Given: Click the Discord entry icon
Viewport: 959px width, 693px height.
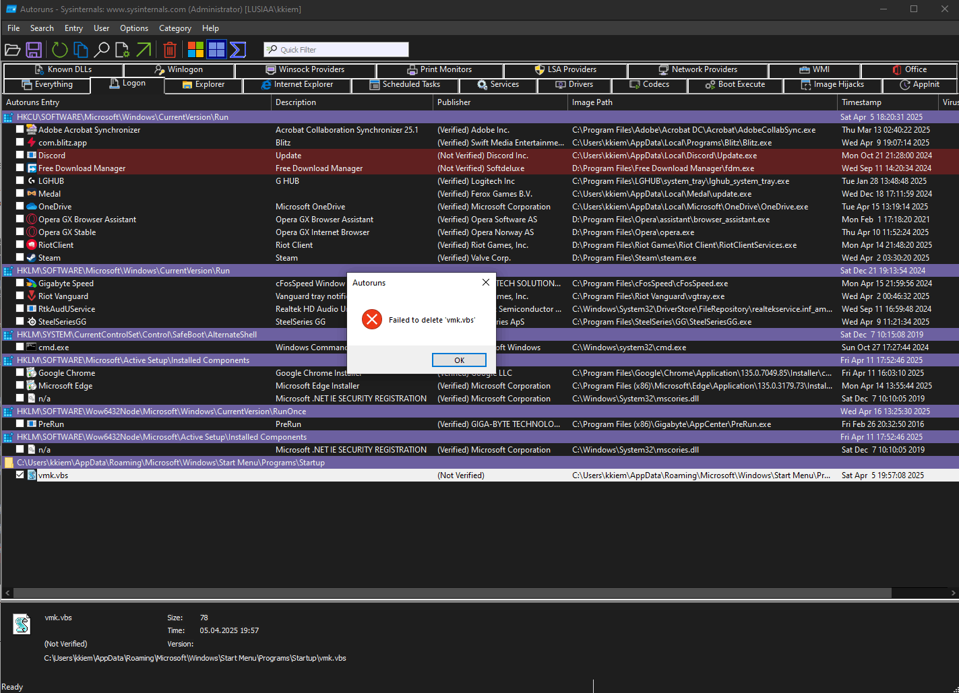Looking at the screenshot, I should point(31,156).
